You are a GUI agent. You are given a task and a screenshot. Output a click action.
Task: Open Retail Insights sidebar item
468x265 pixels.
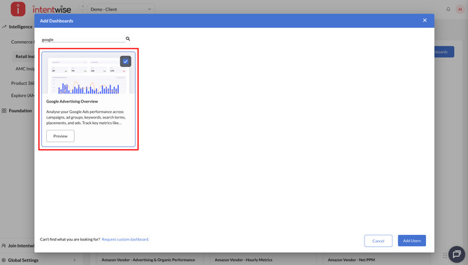(x=24, y=56)
